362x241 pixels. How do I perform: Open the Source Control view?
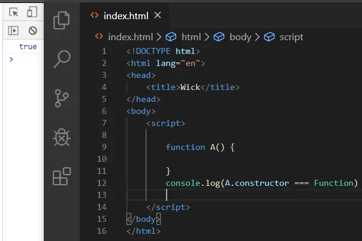[x=61, y=98]
